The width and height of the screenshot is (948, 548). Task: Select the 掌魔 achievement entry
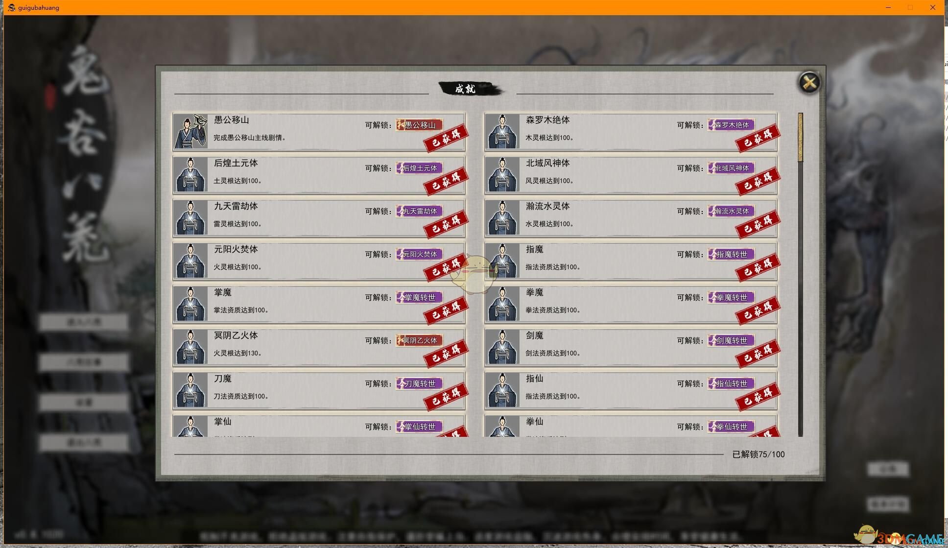319,304
